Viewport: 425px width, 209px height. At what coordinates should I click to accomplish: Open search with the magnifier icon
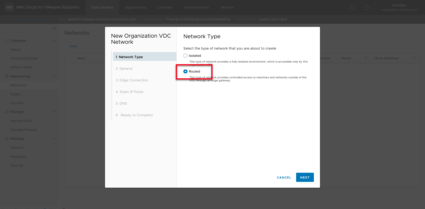[x=353, y=8]
